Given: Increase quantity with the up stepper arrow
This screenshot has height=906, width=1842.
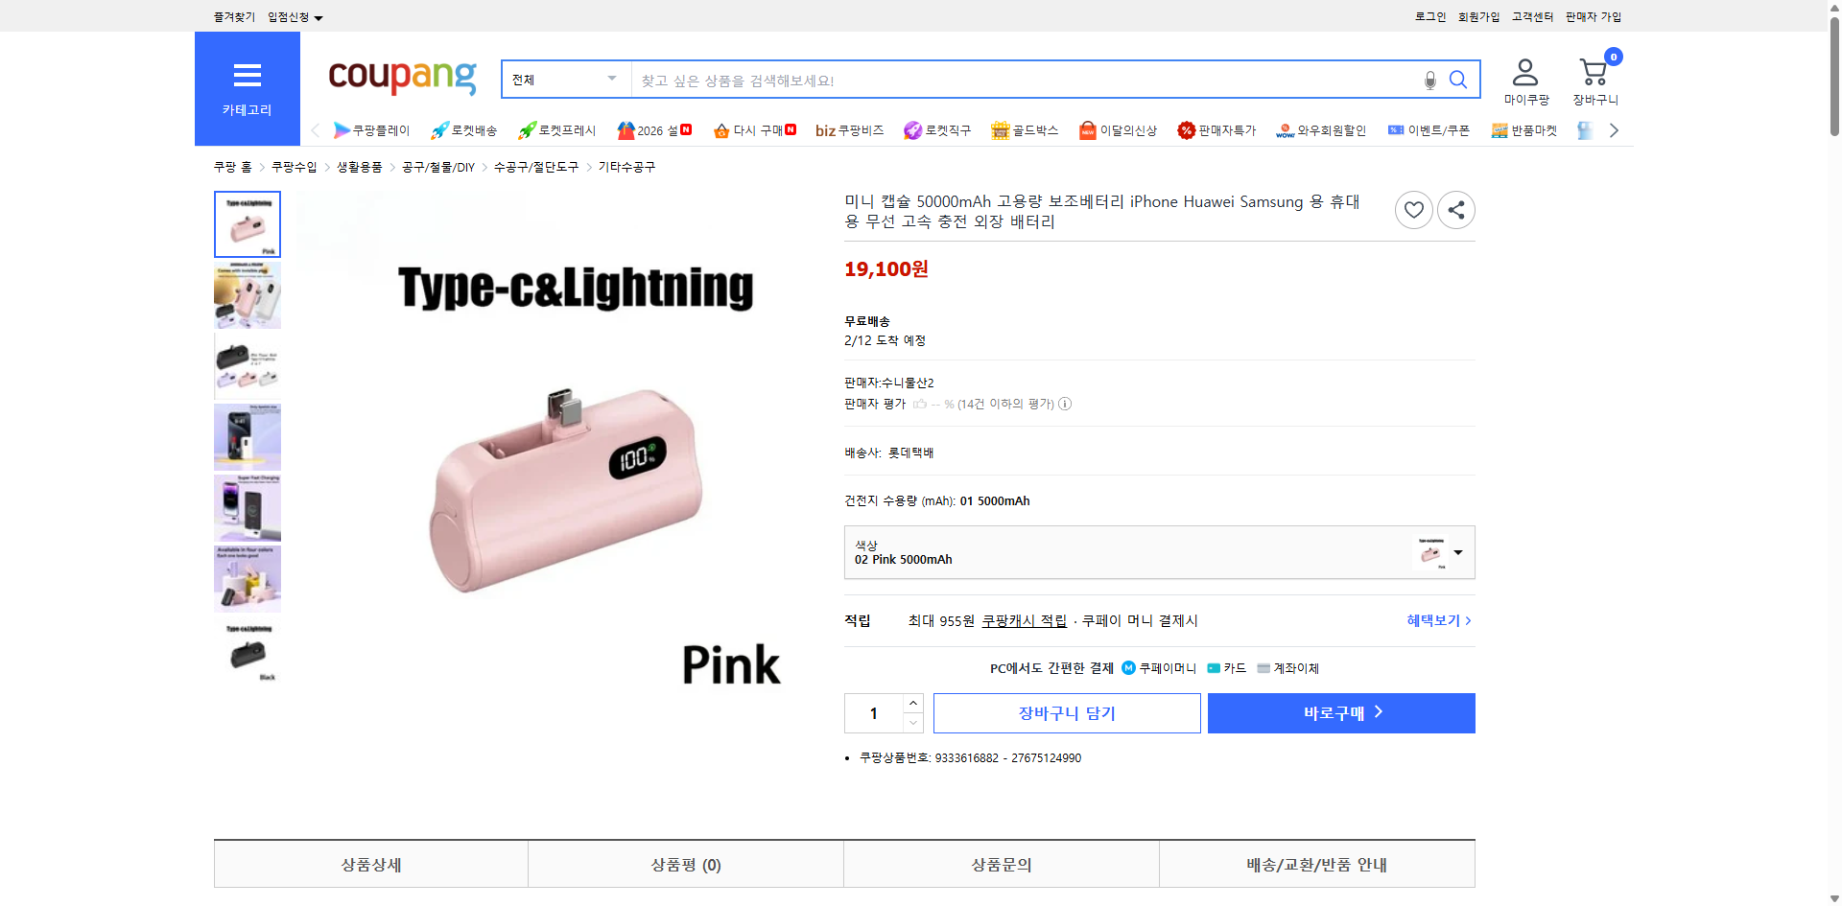Looking at the screenshot, I should point(912,703).
